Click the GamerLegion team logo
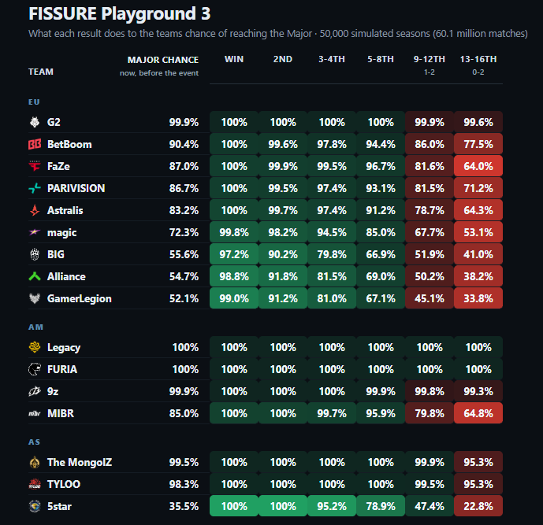 click(x=35, y=298)
